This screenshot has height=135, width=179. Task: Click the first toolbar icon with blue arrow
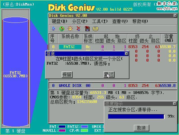coord(53,29)
